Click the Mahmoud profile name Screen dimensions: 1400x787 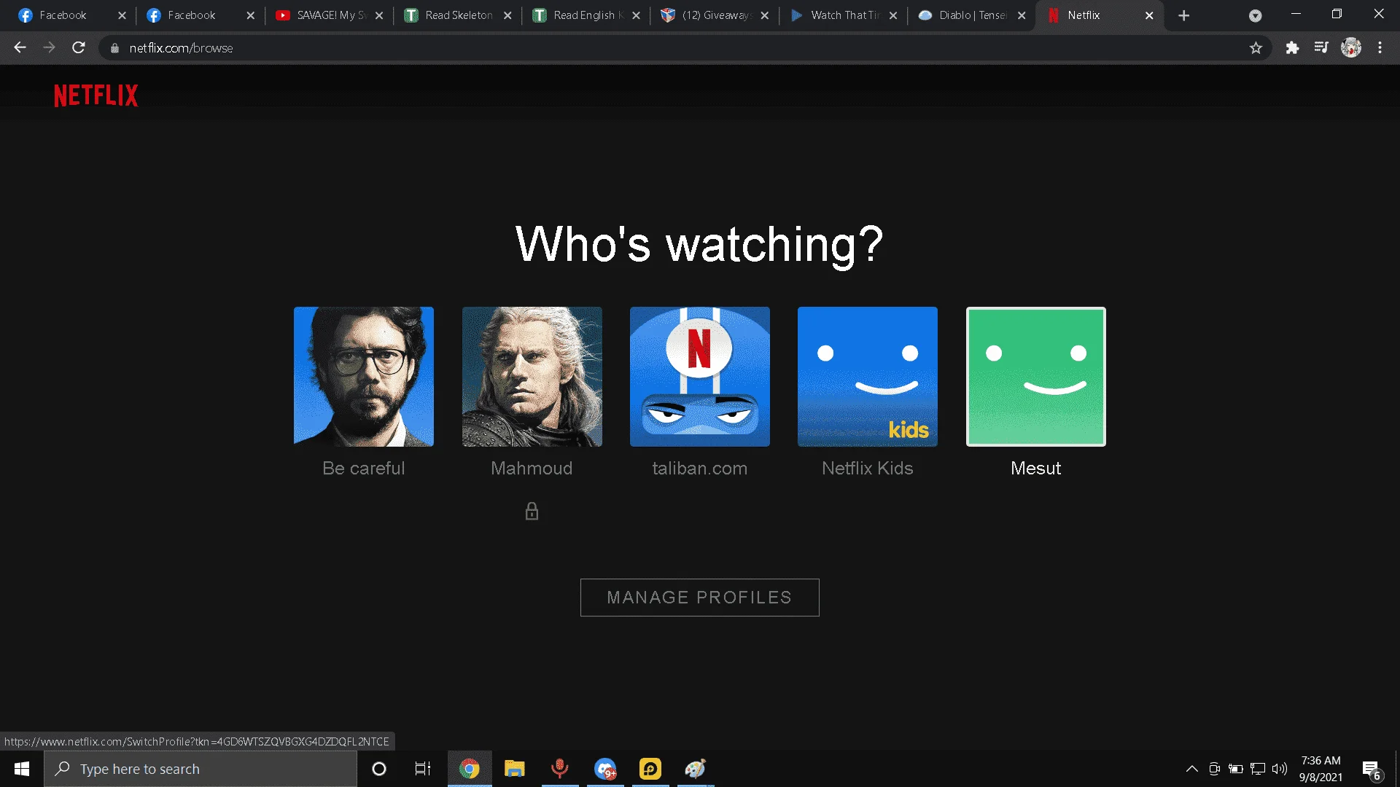(532, 469)
